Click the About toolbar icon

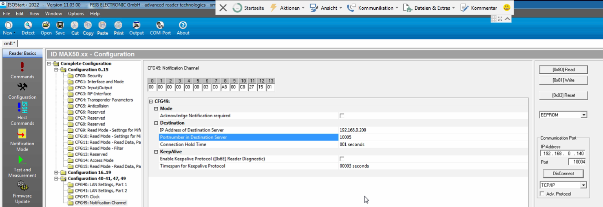pyautogui.click(x=183, y=26)
